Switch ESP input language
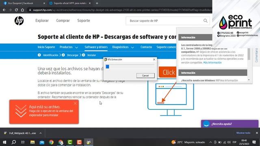The height and width of the screenshot is (146, 260). pos(234,142)
